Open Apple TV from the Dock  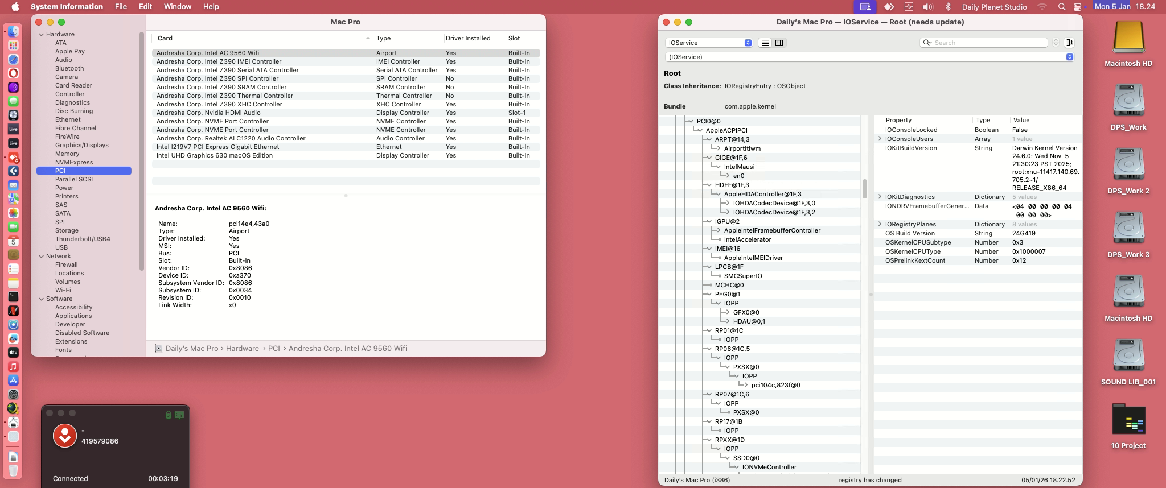(x=13, y=353)
